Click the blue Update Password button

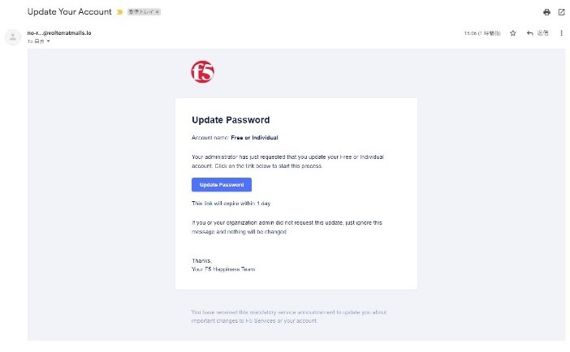(x=222, y=185)
